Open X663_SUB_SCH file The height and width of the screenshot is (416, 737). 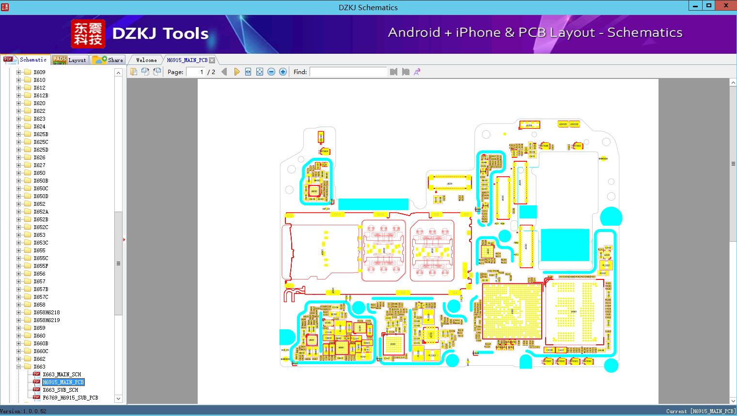61,390
